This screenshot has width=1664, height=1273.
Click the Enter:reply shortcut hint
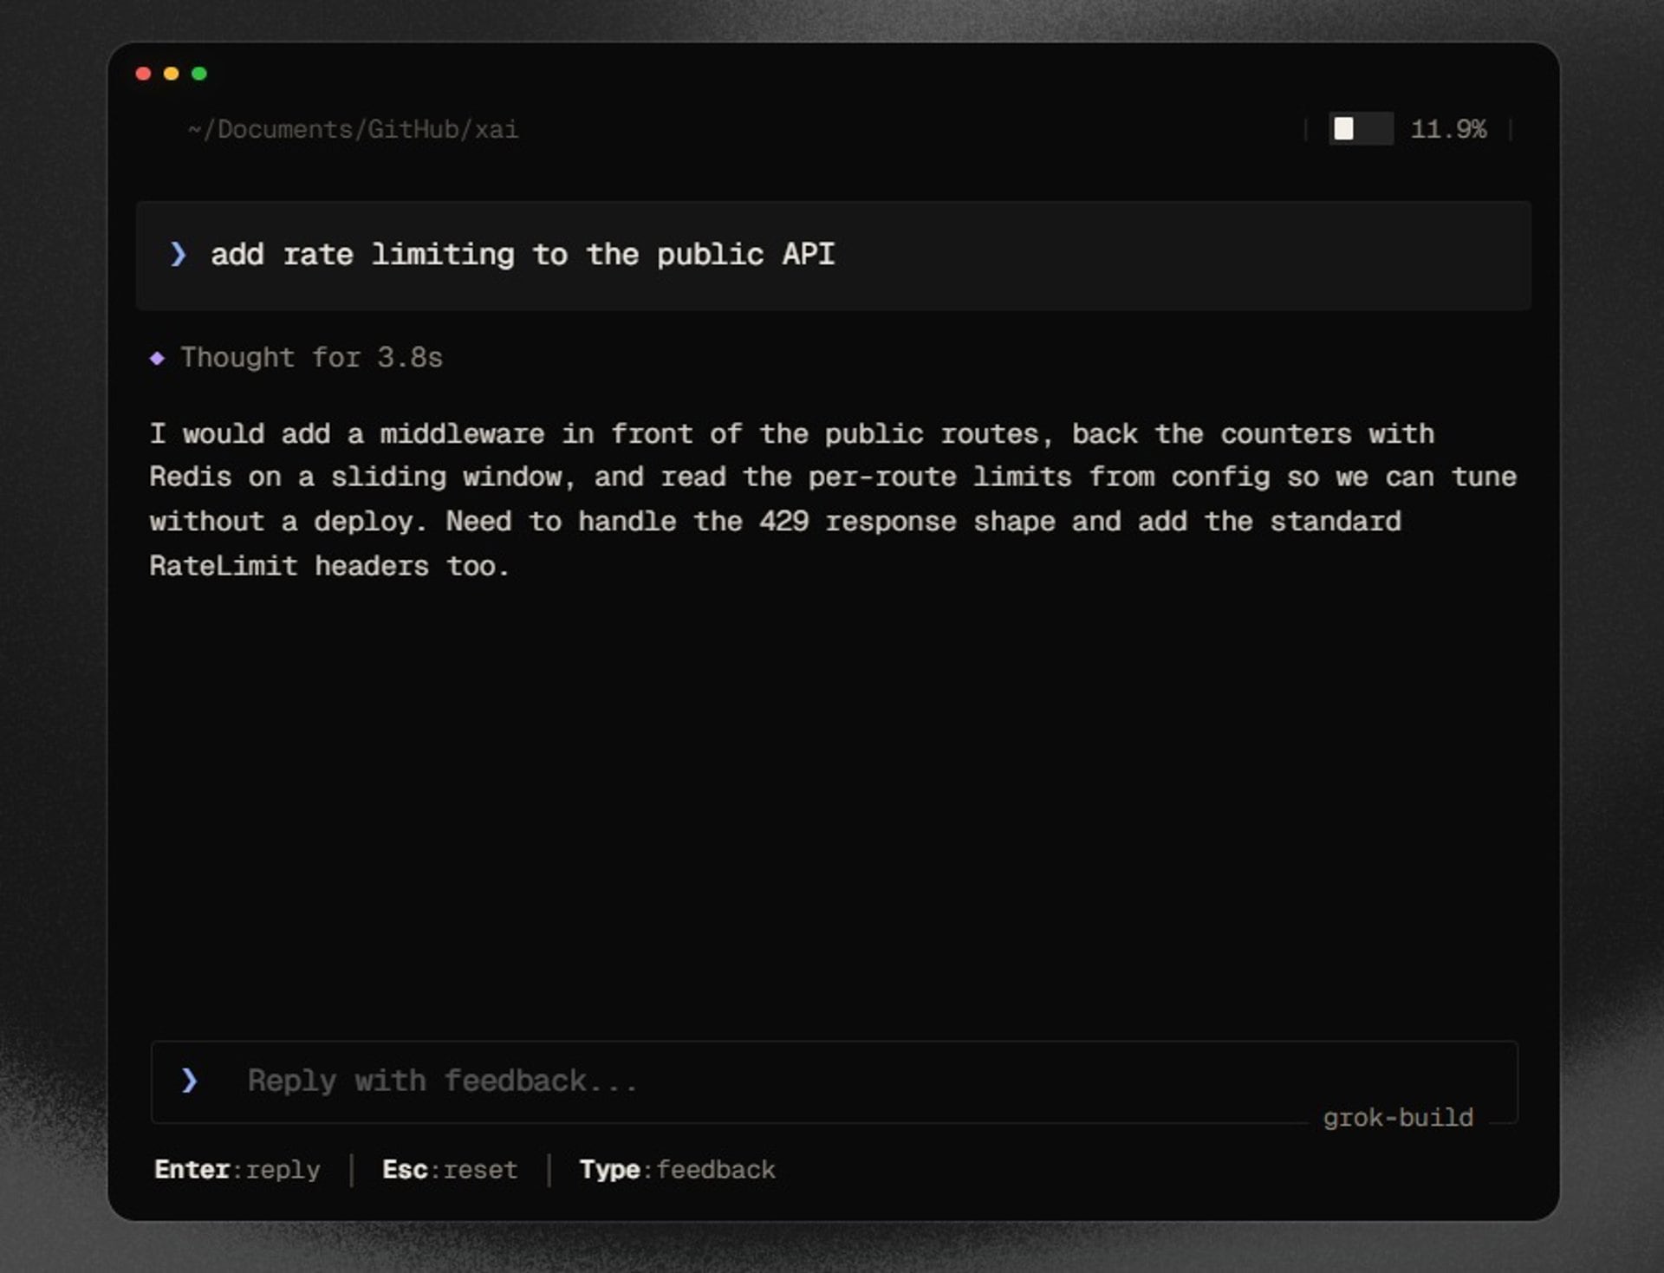click(237, 1170)
